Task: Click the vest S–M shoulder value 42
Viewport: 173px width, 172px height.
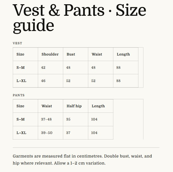Action: point(43,67)
